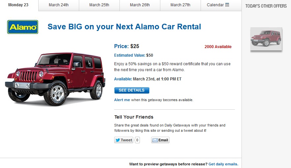Open the March 25th tab
This screenshot has height=168, width=291.
99,5
